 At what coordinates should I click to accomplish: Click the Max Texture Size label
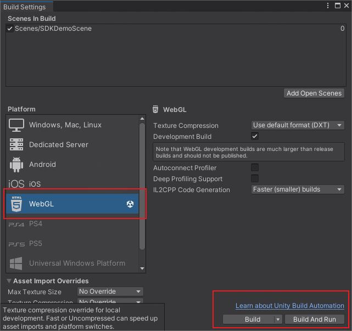click(35, 291)
